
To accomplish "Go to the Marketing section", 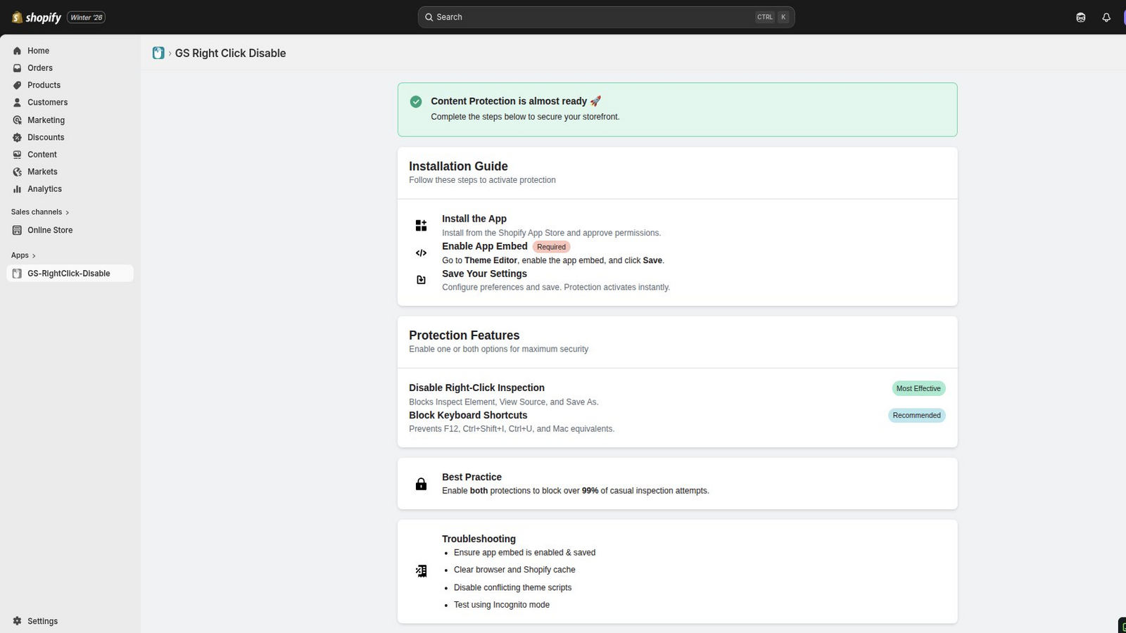I will [x=70, y=120].
